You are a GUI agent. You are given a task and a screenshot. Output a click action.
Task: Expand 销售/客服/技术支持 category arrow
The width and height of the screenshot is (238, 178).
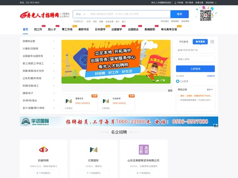pyautogui.click(x=54, y=71)
